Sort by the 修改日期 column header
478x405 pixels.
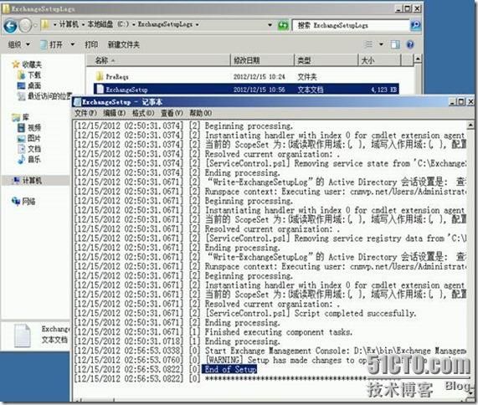262,60
